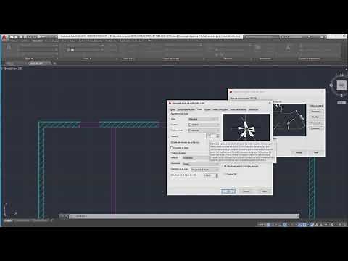This screenshot has height=261, width=348.
Task: Select the Objet model tab at the bottom
Action: [x=8, y=220]
